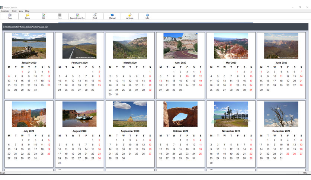The width and height of the screenshot is (311, 180).
Task: Select the April 2020 curved road photo
Action: (180, 46)
